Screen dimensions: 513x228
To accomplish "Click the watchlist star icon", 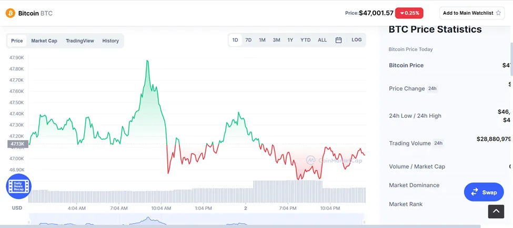I will [x=498, y=13].
